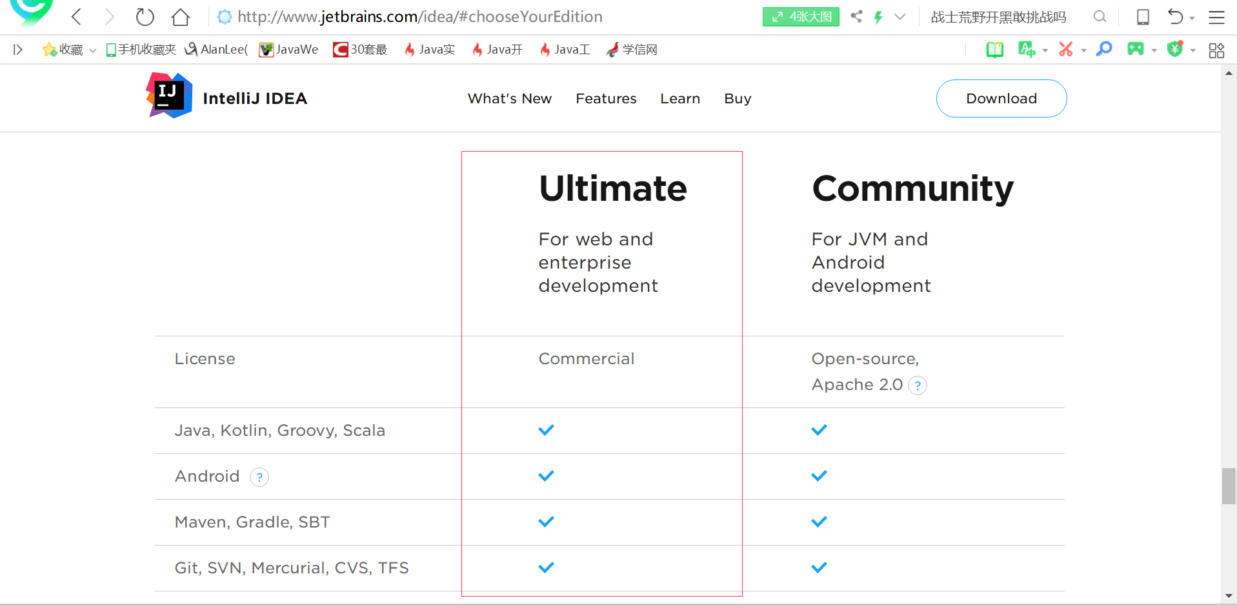
Task: Open the green game controller icon
Action: pos(1136,49)
